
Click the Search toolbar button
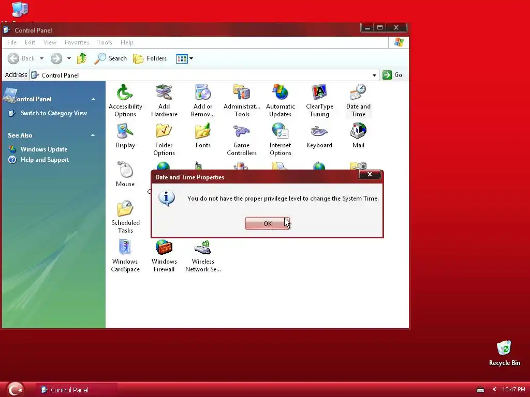point(111,58)
